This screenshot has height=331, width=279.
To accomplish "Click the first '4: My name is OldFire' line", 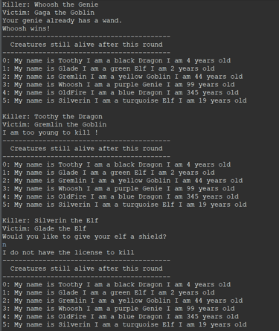I will pyautogui.click(x=121, y=92).
